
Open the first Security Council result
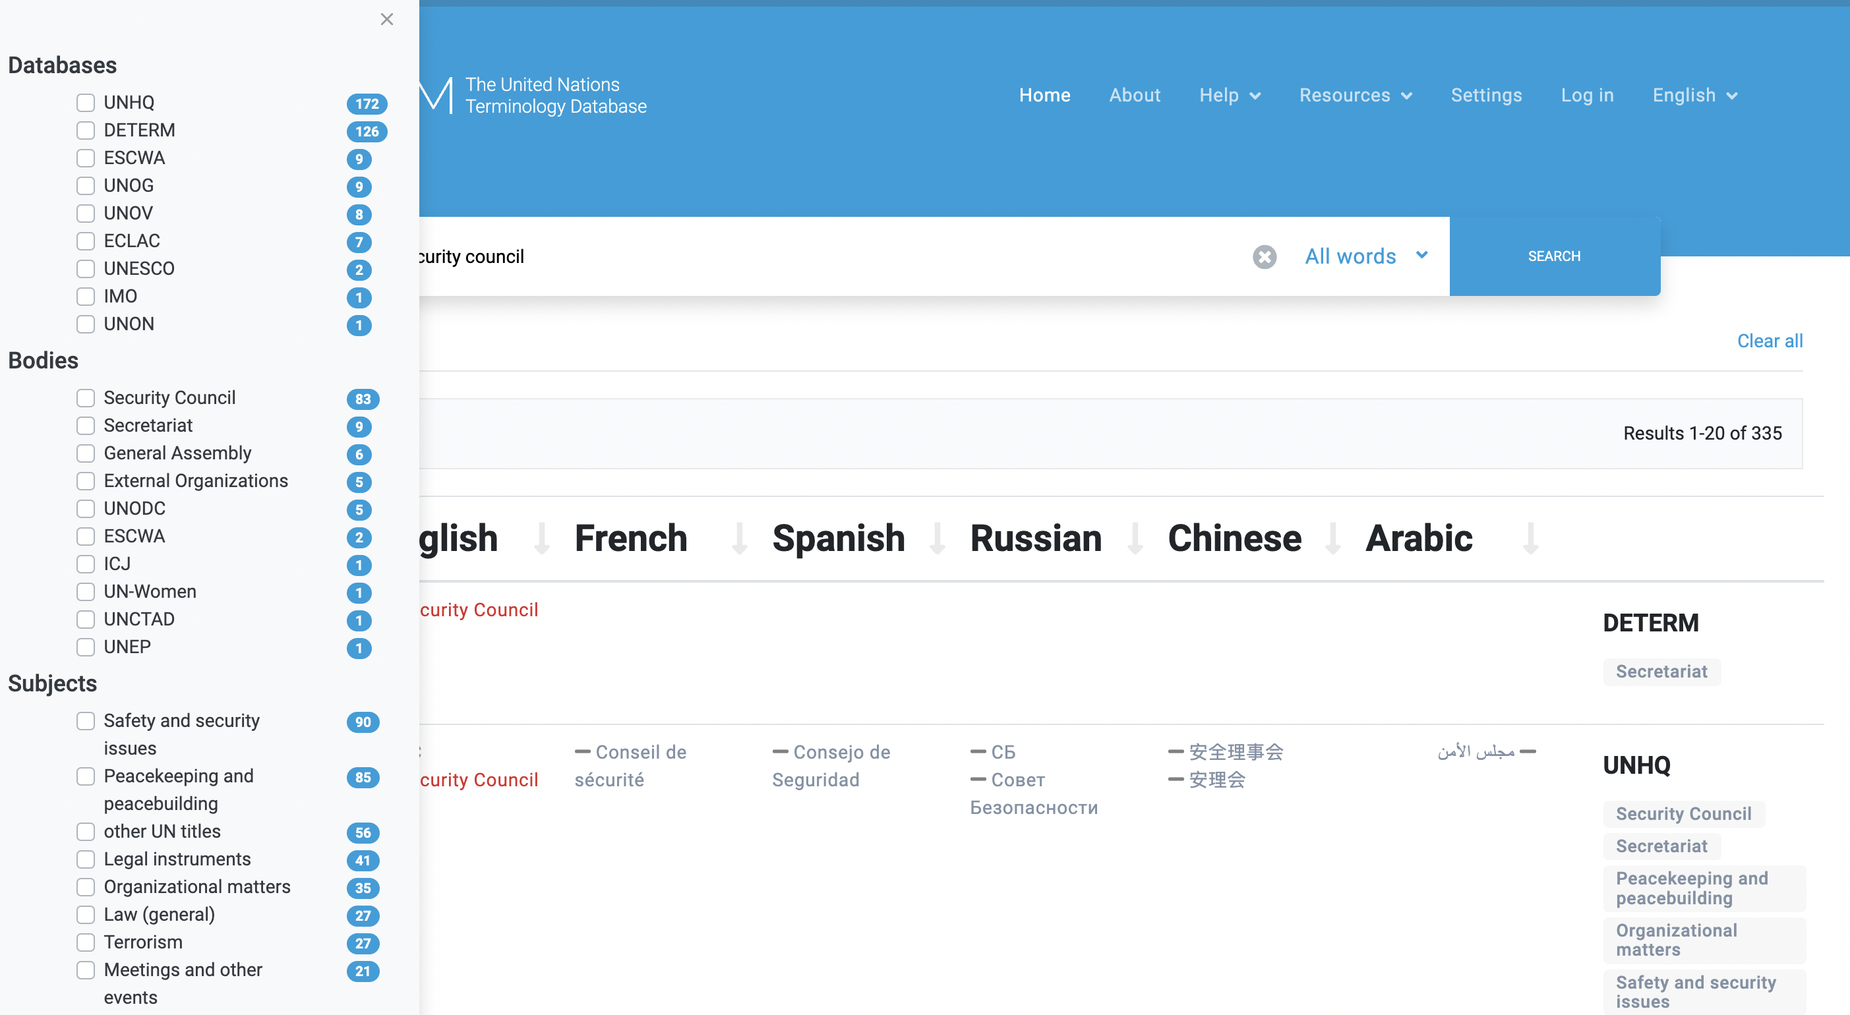[x=479, y=610]
